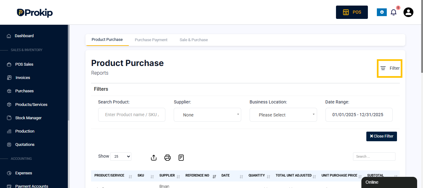This screenshot has width=423, height=188.
Task: Open the Business Location dropdown
Action: 283,115
